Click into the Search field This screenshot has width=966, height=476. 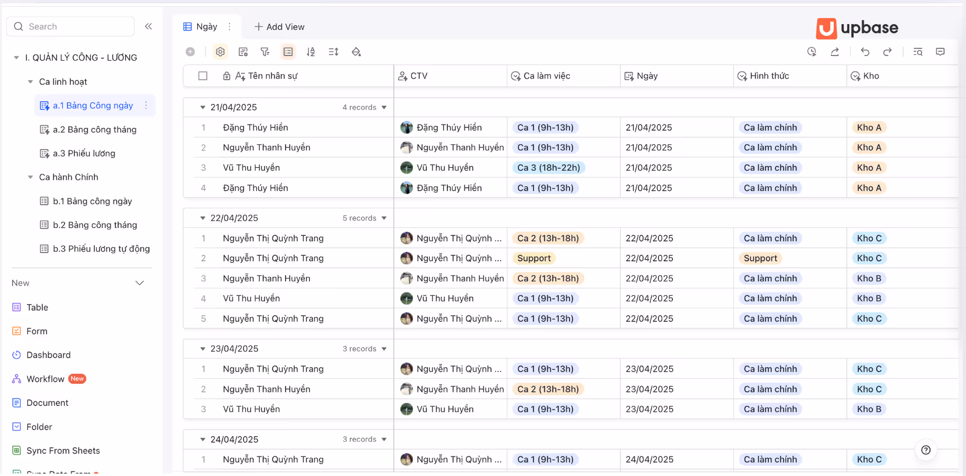[70, 26]
